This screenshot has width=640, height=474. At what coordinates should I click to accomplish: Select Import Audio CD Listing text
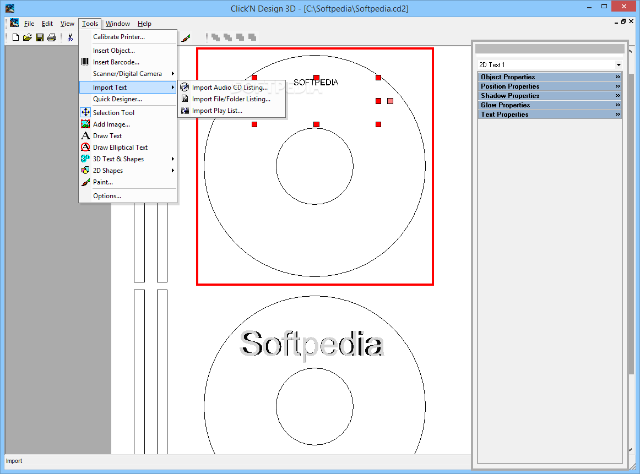click(230, 88)
